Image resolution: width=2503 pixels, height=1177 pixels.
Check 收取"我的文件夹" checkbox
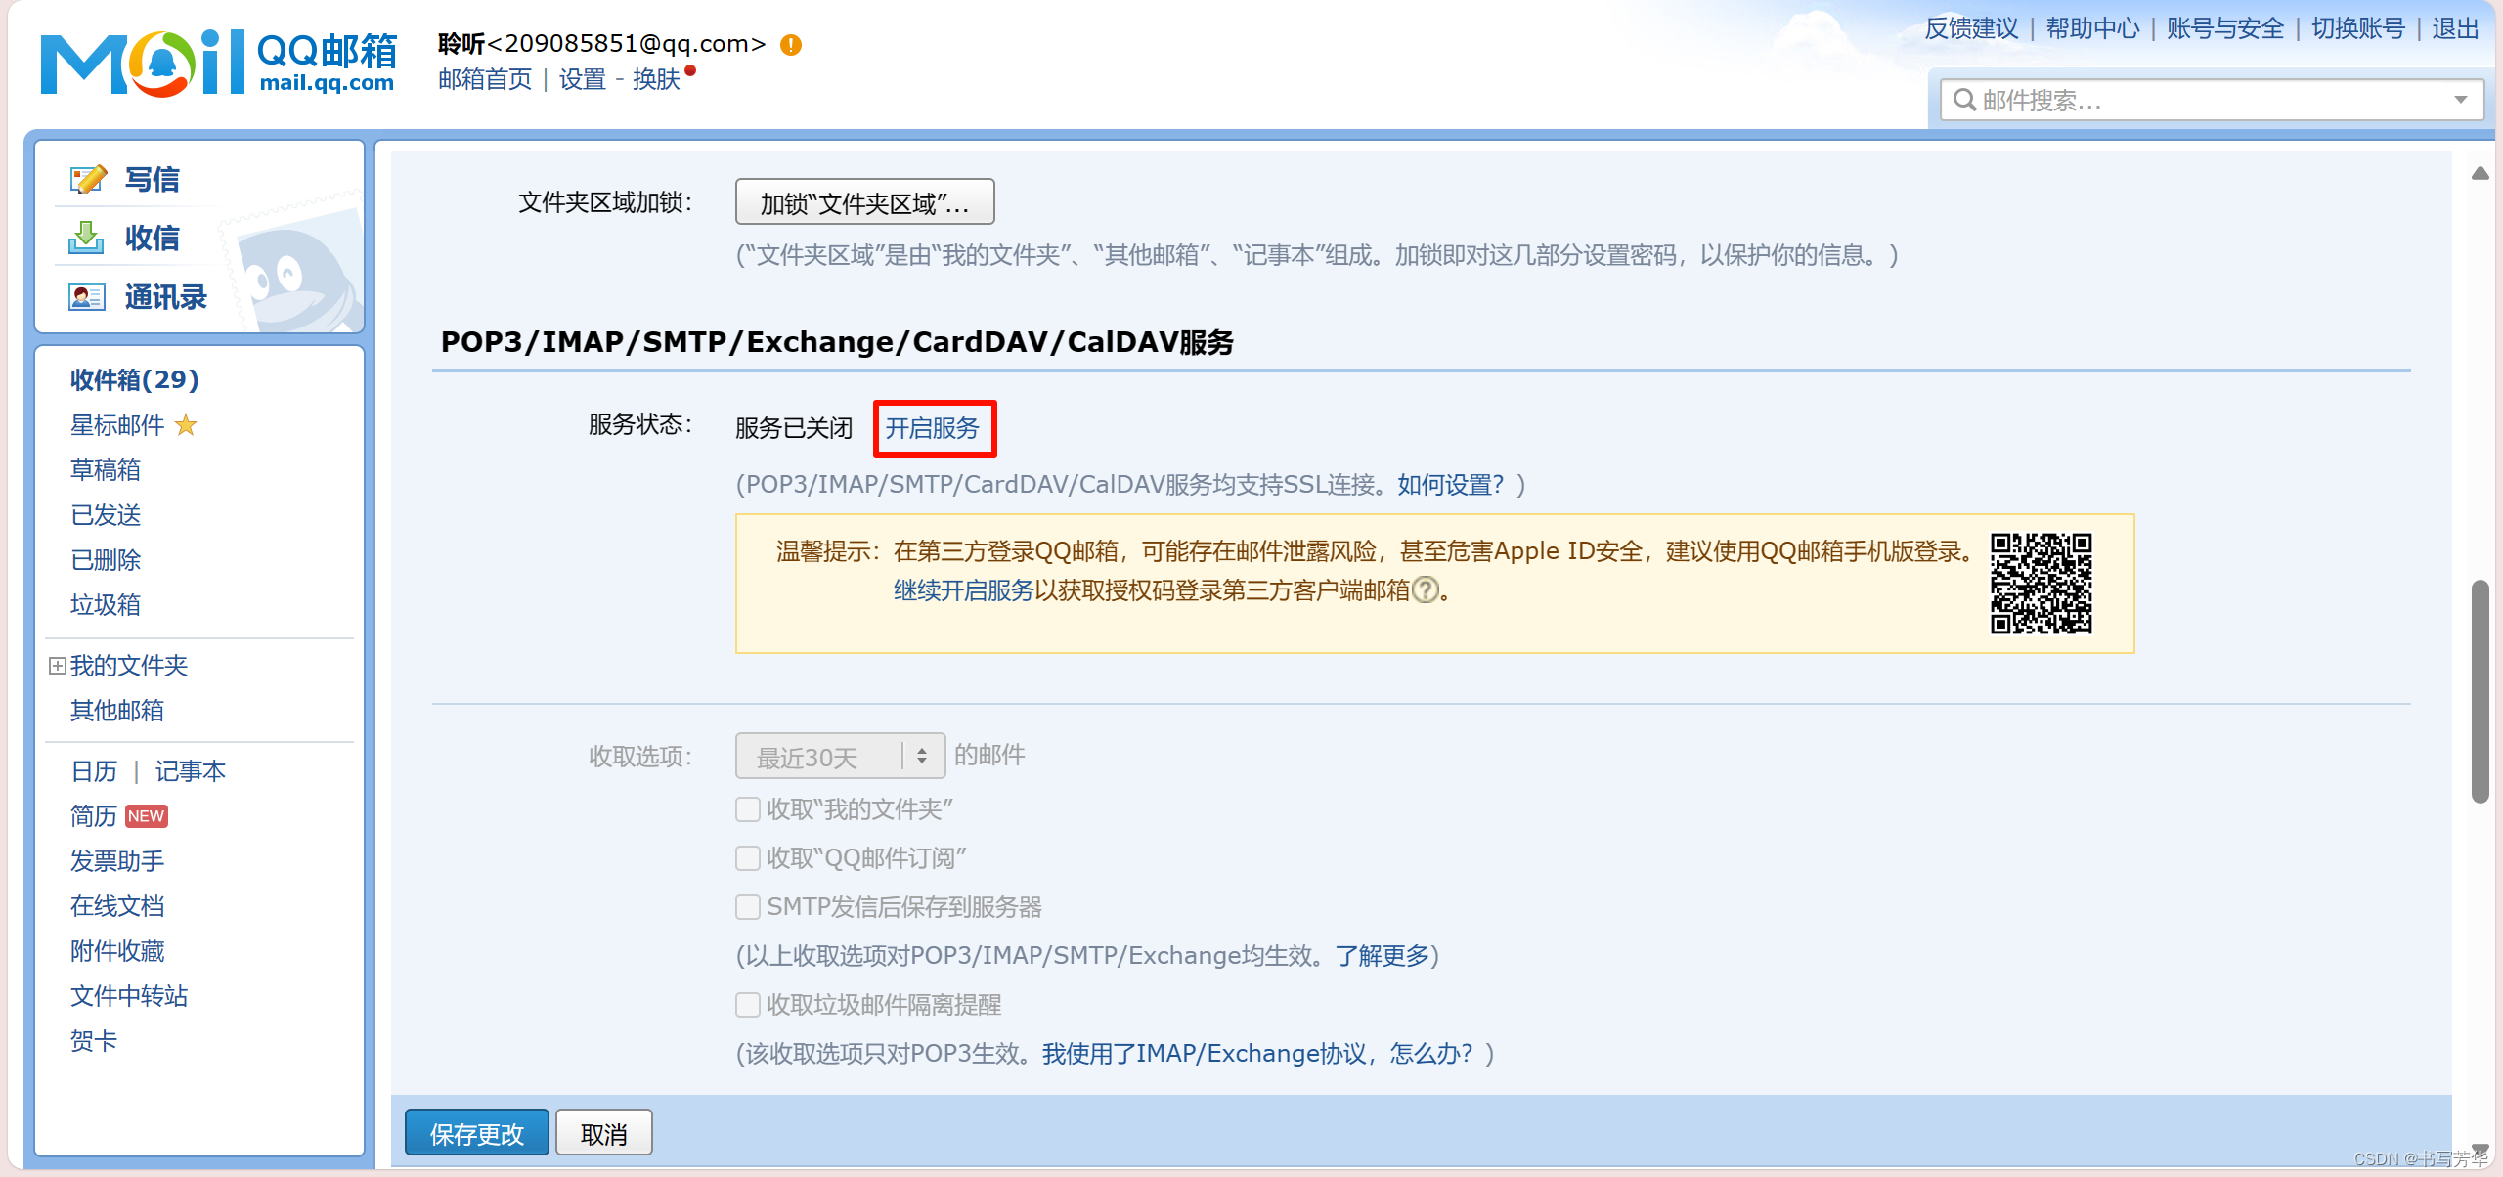[748, 809]
